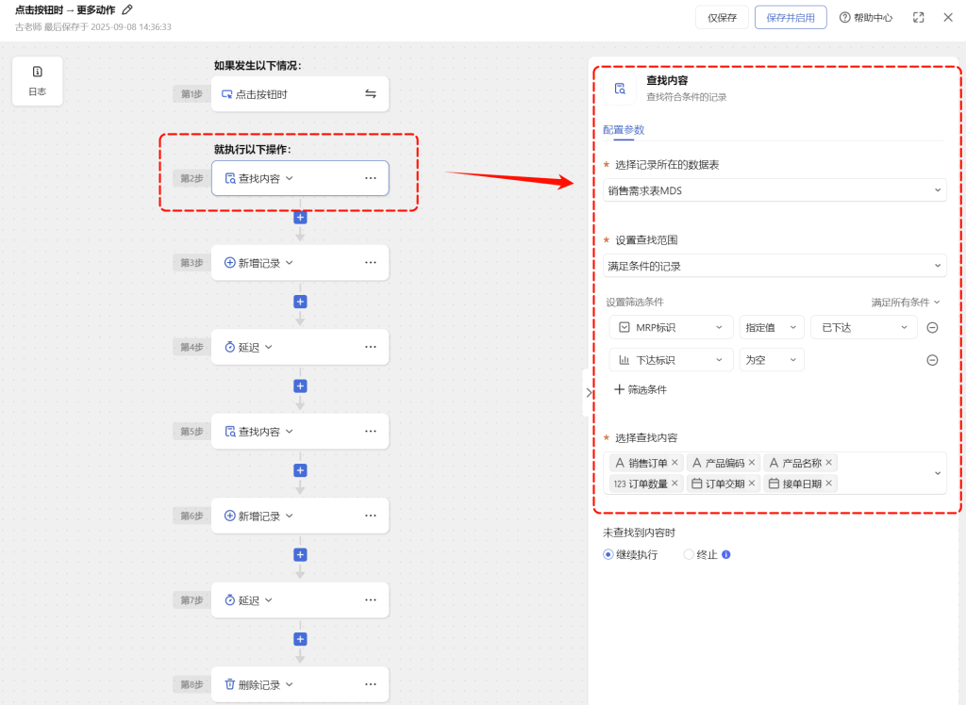Open the more options menu for step 8 删除记录
The width and height of the screenshot is (966, 705).
pos(370,684)
